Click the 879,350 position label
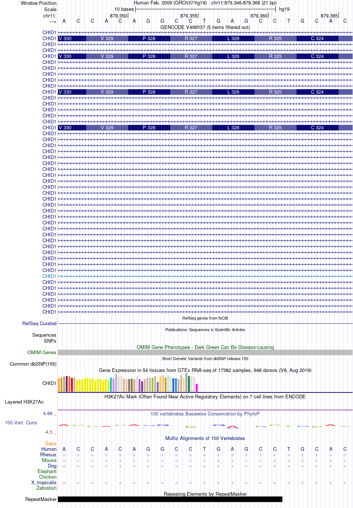 pyautogui.click(x=119, y=16)
